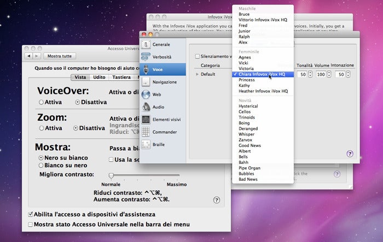Click the VoiceOver Utility help icon
This screenshot has width=383, height=242.
(x=350, y=154)
